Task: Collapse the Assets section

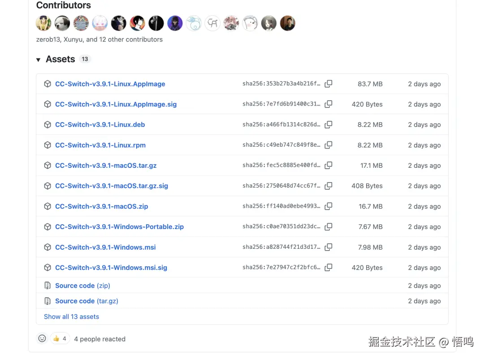Action: tap(38, 59)
